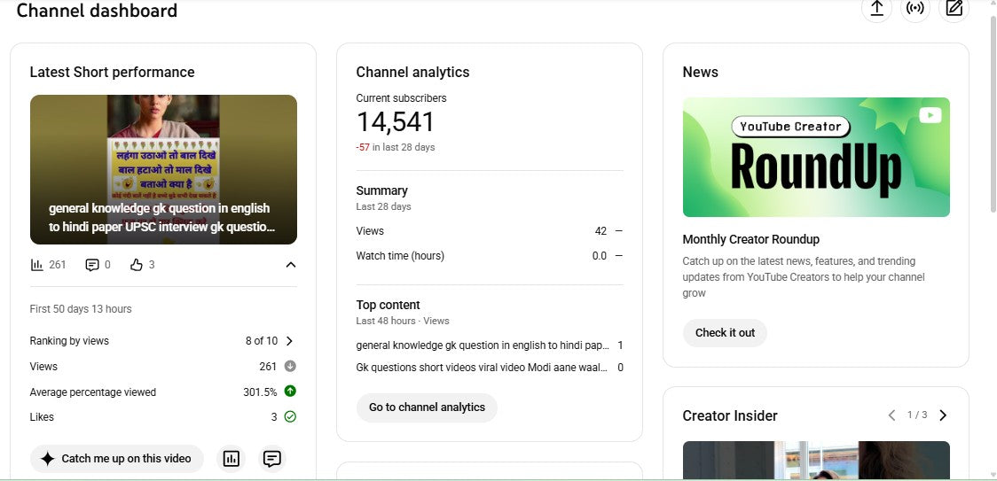Click the Channel analytics heading
The image size is (997, 481).
(x=412, y=73)
